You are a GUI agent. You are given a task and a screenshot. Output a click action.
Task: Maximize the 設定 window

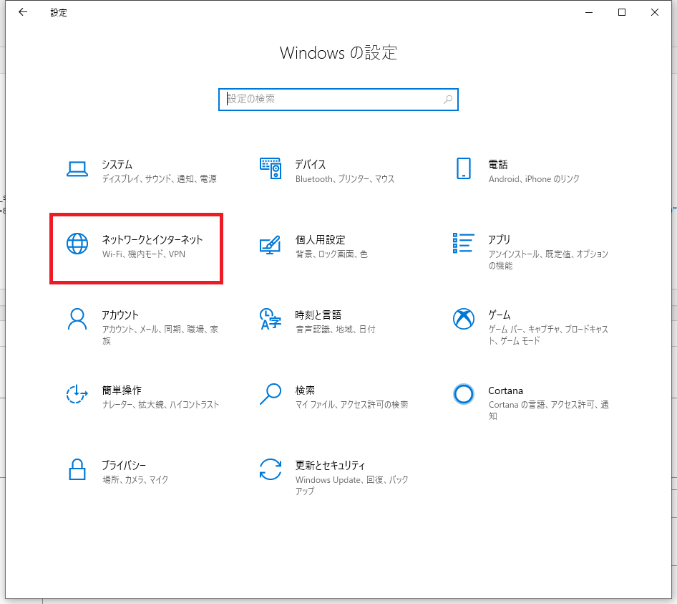coord(622,12)
